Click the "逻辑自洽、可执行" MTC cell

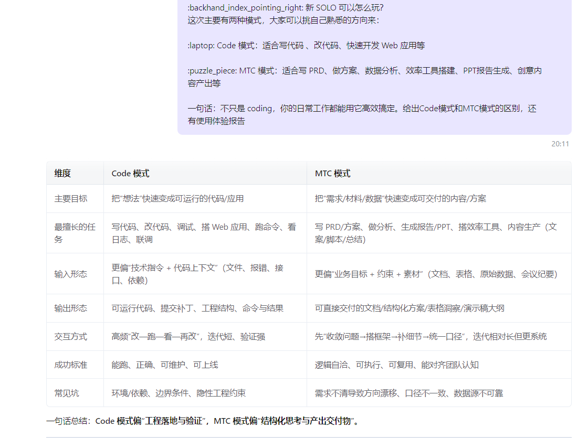tap(396, 365)
